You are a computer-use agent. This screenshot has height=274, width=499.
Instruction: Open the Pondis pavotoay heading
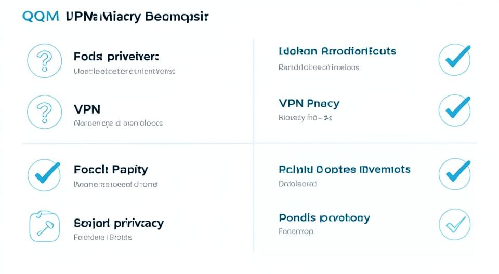pos(324,218)
